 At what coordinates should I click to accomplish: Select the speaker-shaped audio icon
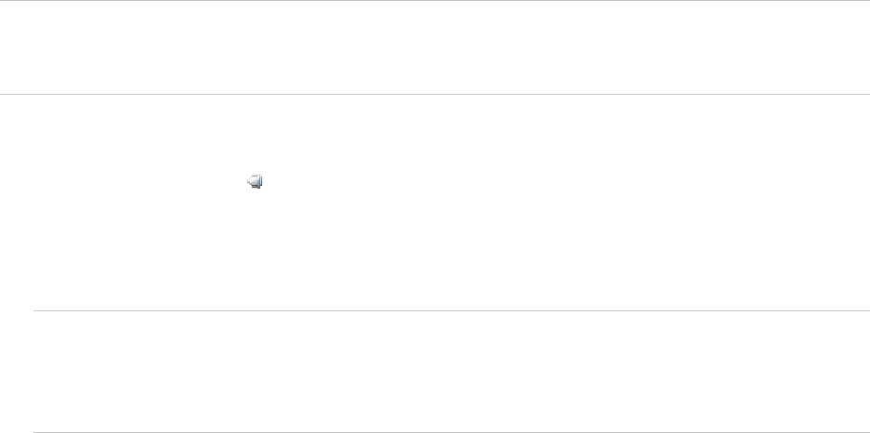(256, 183)
